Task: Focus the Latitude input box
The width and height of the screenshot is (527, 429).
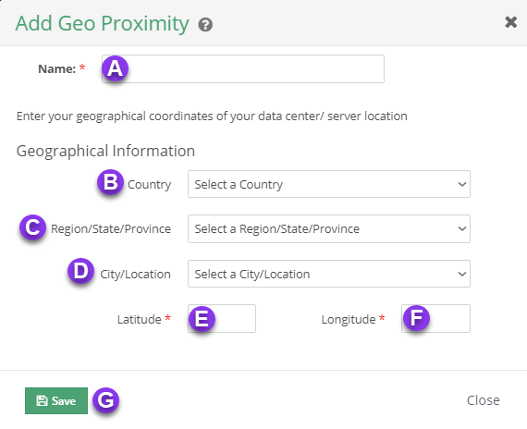Action: click(x=222, y=319)
